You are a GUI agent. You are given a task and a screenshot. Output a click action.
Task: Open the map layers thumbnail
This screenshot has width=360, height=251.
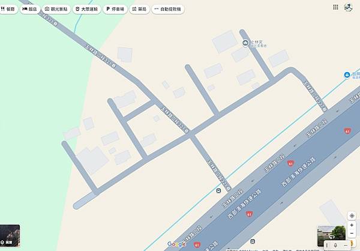[10, 235]
